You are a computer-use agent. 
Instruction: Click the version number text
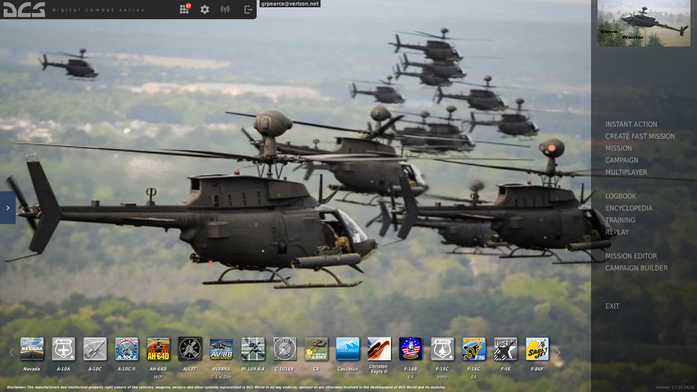click(x=675, y=388)
